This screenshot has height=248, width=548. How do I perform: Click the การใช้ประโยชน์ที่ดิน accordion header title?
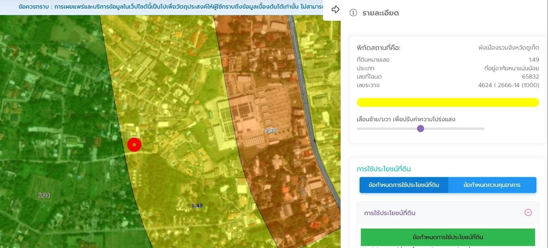[389, 213]
